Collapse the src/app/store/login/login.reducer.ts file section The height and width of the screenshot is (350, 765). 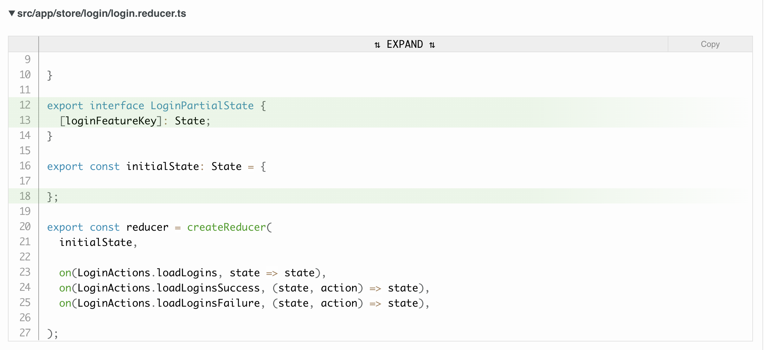point(11,14)
